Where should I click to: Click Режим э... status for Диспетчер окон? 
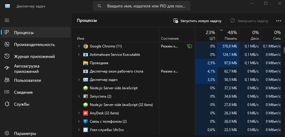[169, 71]
